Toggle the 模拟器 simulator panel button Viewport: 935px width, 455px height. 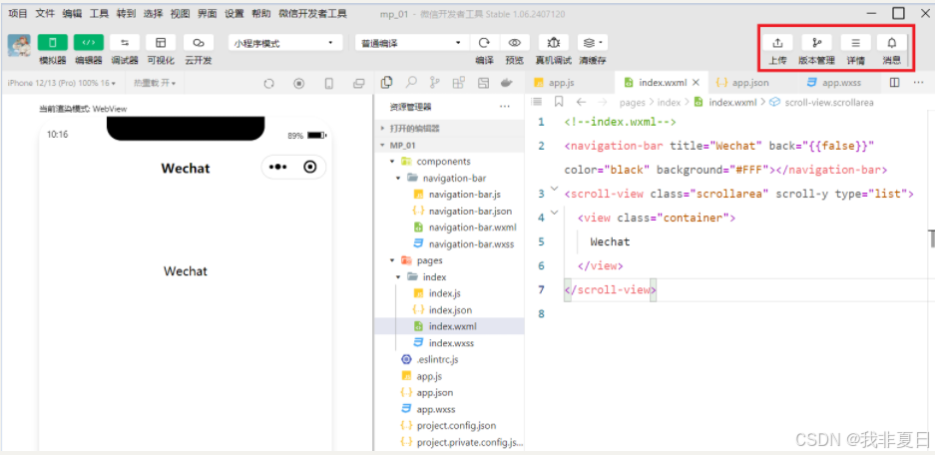tap(53, 42)
